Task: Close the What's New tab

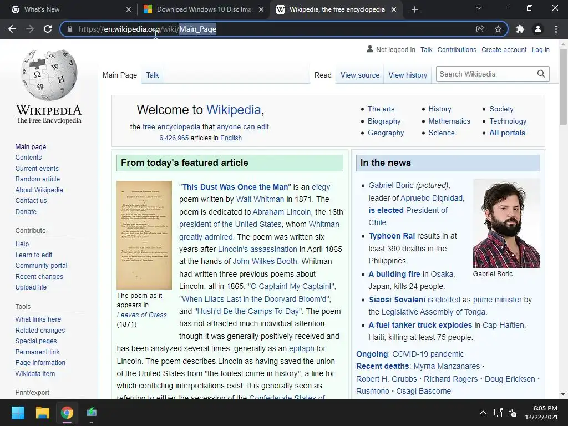Action: click(x=129, y=9)
